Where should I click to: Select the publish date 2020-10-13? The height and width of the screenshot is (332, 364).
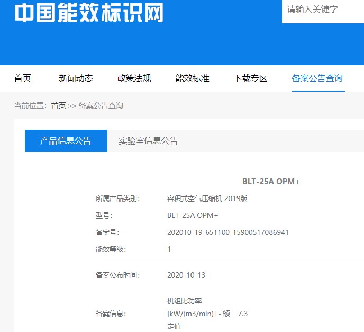click(186, 275)
